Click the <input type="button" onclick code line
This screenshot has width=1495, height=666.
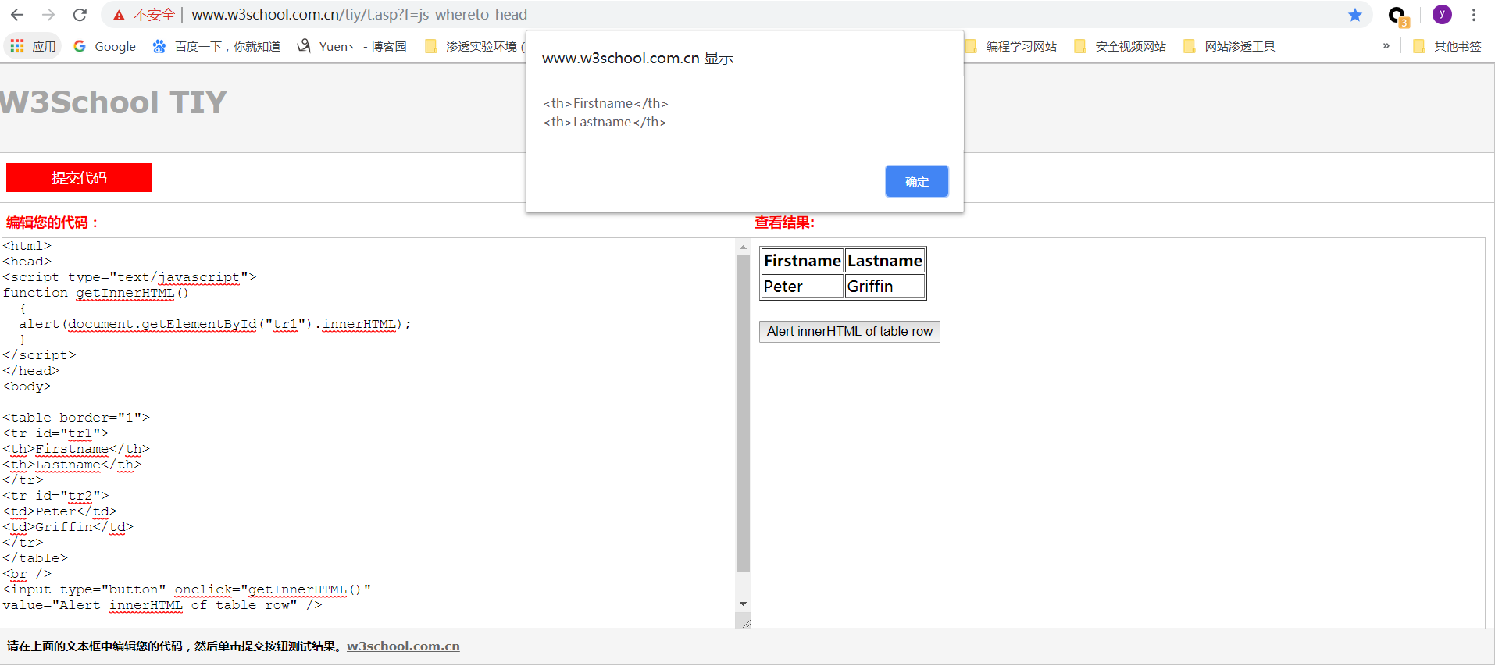pyautogui.click(x=187, y=589)
